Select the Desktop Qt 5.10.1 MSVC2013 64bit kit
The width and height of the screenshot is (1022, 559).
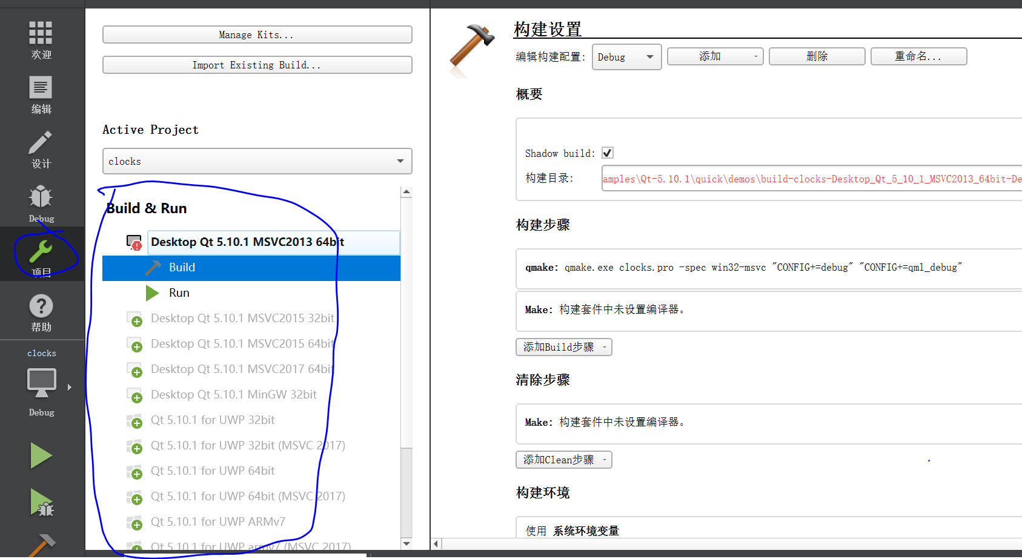[x=274, y=242]
